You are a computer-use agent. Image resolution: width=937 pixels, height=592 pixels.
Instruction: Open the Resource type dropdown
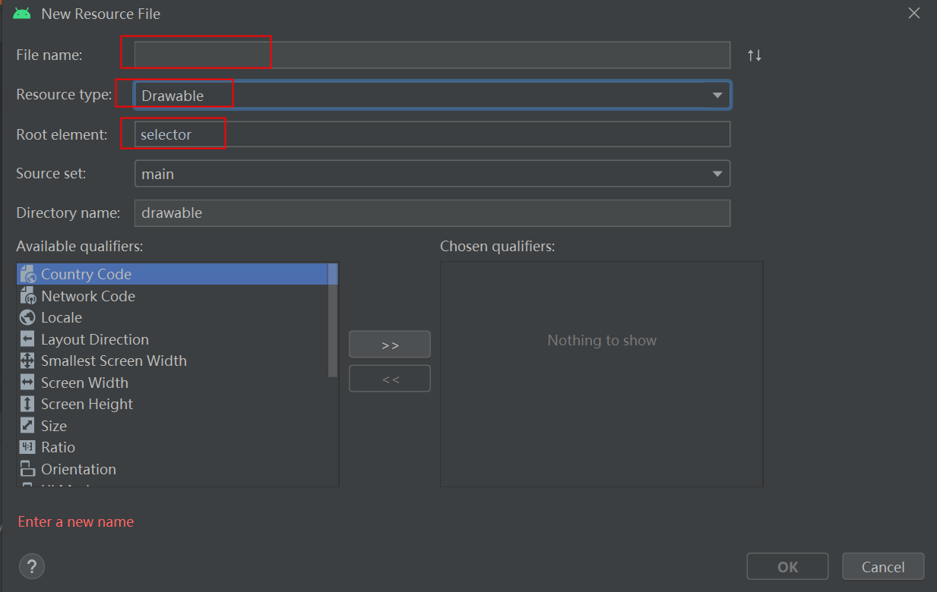[717, 95]
